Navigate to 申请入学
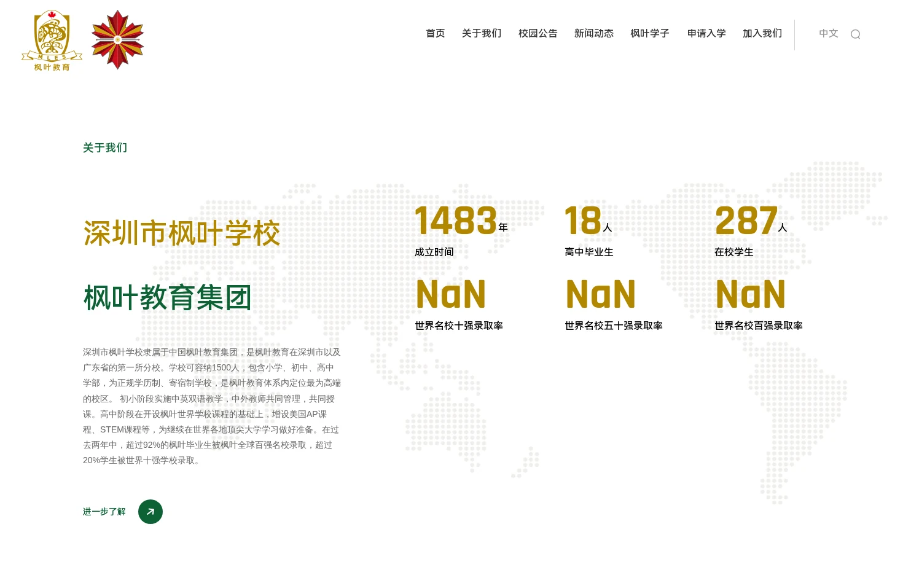903x567 pixels. click(706, 33)
